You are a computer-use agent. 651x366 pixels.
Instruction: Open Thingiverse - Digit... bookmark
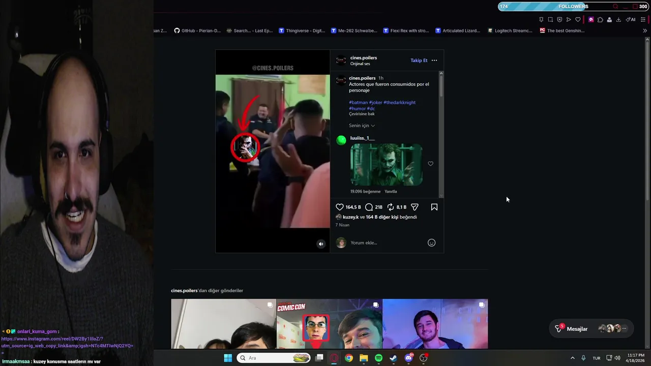302,30
